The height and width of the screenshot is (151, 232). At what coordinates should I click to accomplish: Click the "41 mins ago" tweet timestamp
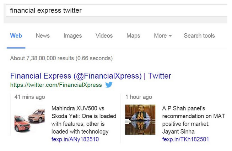pos(29,97)
